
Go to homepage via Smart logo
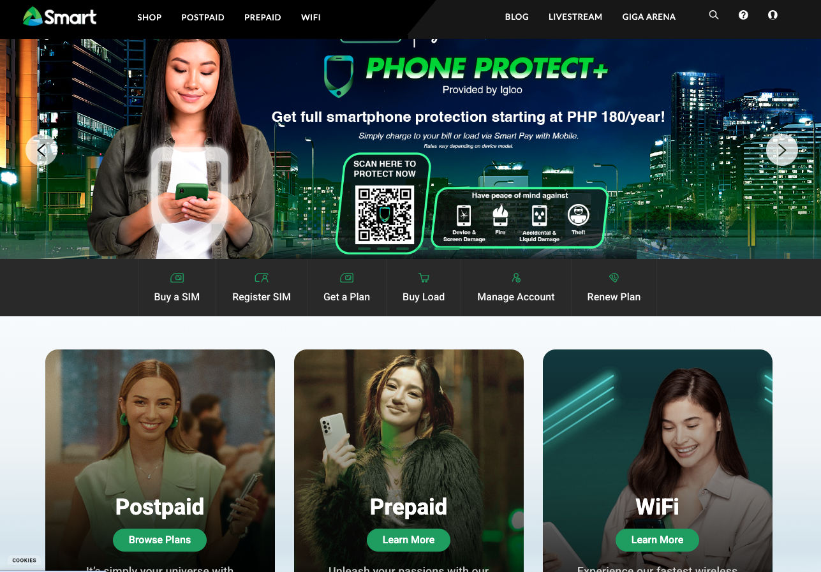coord(59,17)
